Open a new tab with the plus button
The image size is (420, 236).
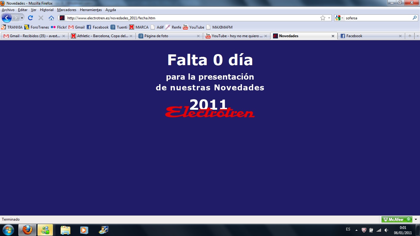[410, 36]
